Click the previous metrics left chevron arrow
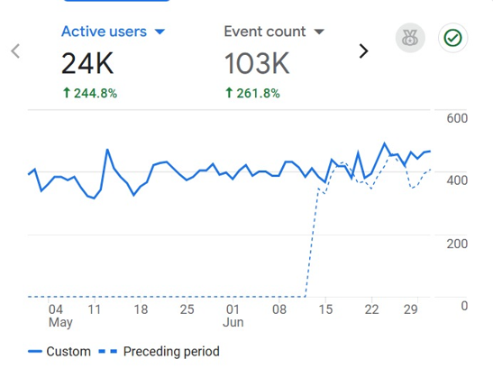493x378 pixels. 15,51
